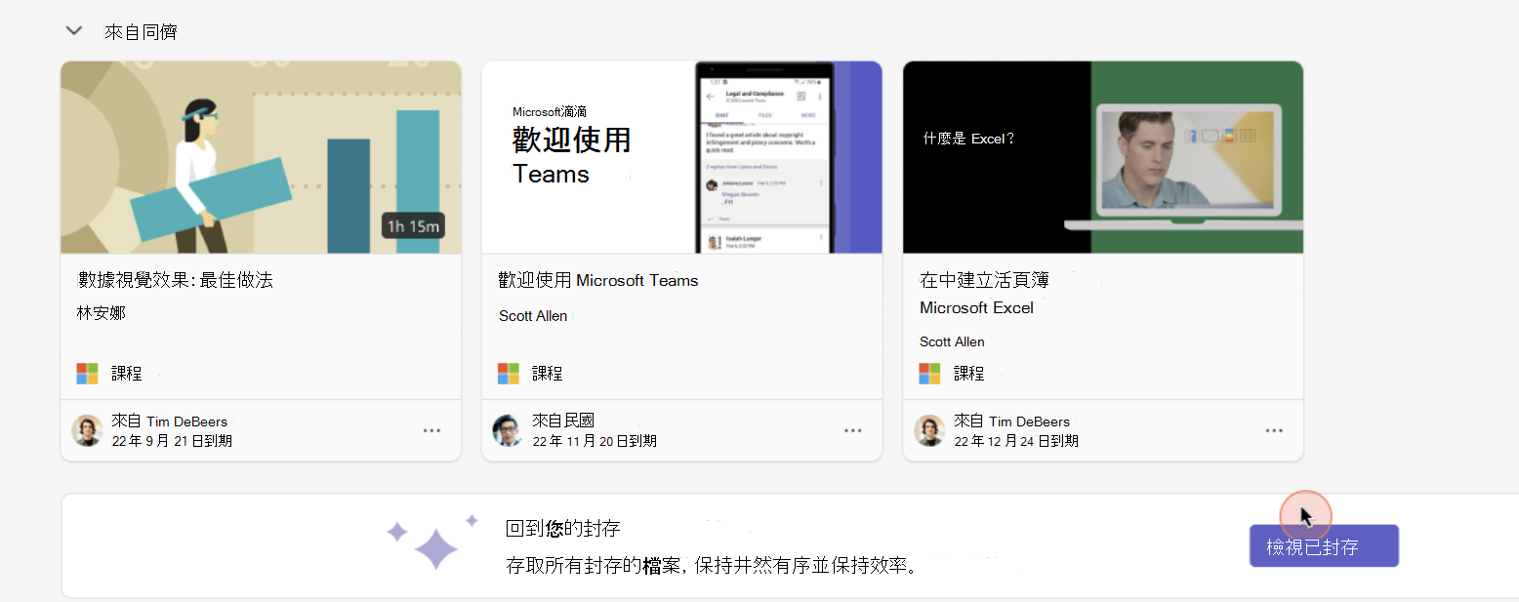
Task: Click the 22 年 12 月 24 日到期 due date
Action: (1016, 441)
